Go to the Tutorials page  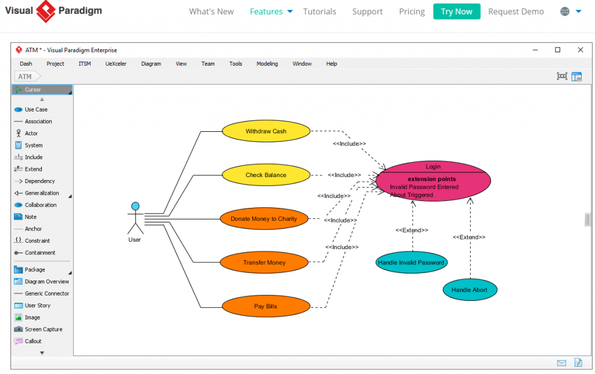pyautogui.click(x=320, y=12)
